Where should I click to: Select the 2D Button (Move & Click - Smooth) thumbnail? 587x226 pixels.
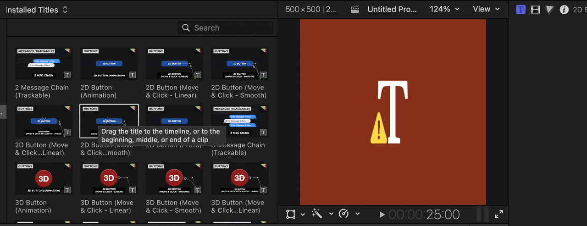tap(240, 64)
